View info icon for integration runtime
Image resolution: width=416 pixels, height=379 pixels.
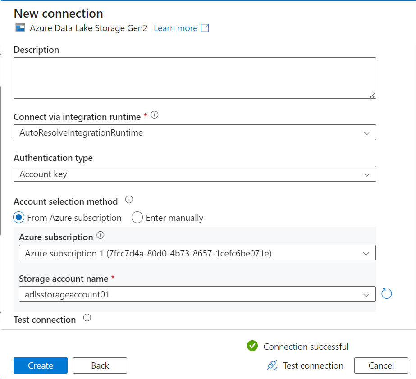pos(155,115)
